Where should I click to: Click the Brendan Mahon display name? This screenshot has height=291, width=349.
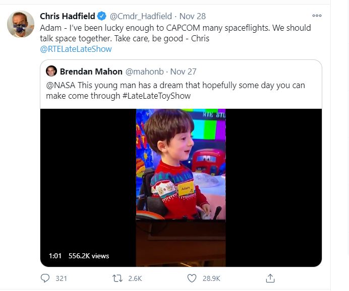(91, 71)
